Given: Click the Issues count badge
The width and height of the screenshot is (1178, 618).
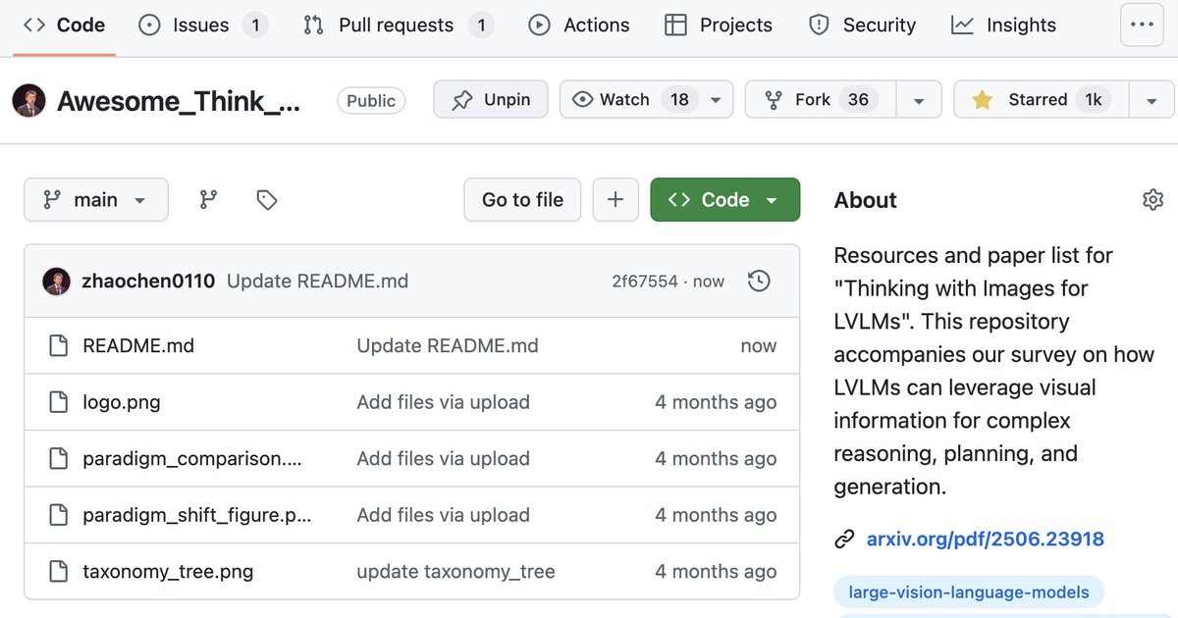Looking at the screenshot, I should click(x=255, y=26).
